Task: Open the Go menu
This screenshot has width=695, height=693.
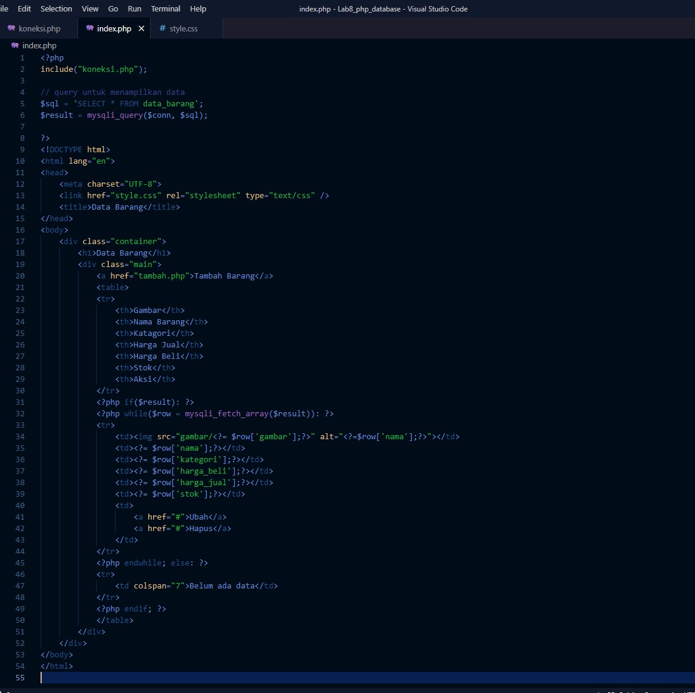Action: click(113, 8)
